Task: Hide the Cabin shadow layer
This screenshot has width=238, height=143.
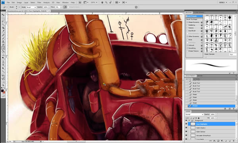Action: click(x=186, y=128)
